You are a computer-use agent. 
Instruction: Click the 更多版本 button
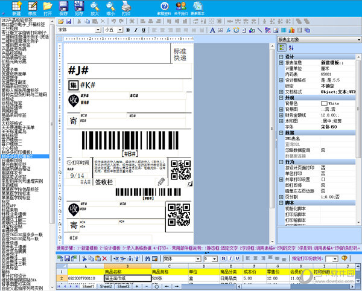pyautogui.click(x=197, y=8)
